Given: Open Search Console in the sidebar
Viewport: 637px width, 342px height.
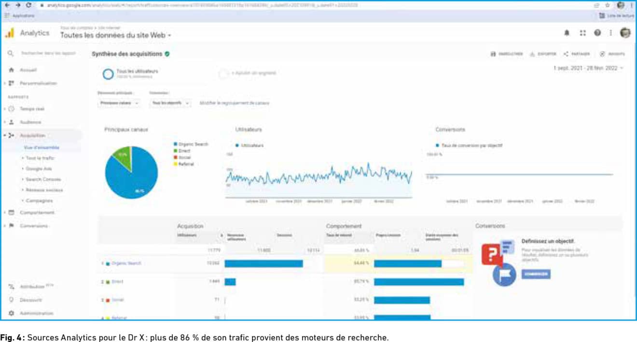Looking at the screenshot, I should [x=43, y=179].
